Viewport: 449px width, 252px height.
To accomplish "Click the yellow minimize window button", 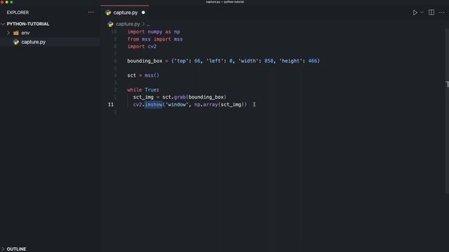I will [x=6, y=2].
